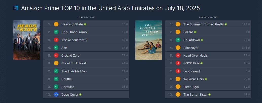Click the Prime Video logo icon

[x=15, y=8]
